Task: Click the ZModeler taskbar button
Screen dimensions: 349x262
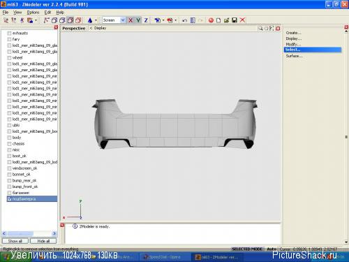Action: point(218,257)
